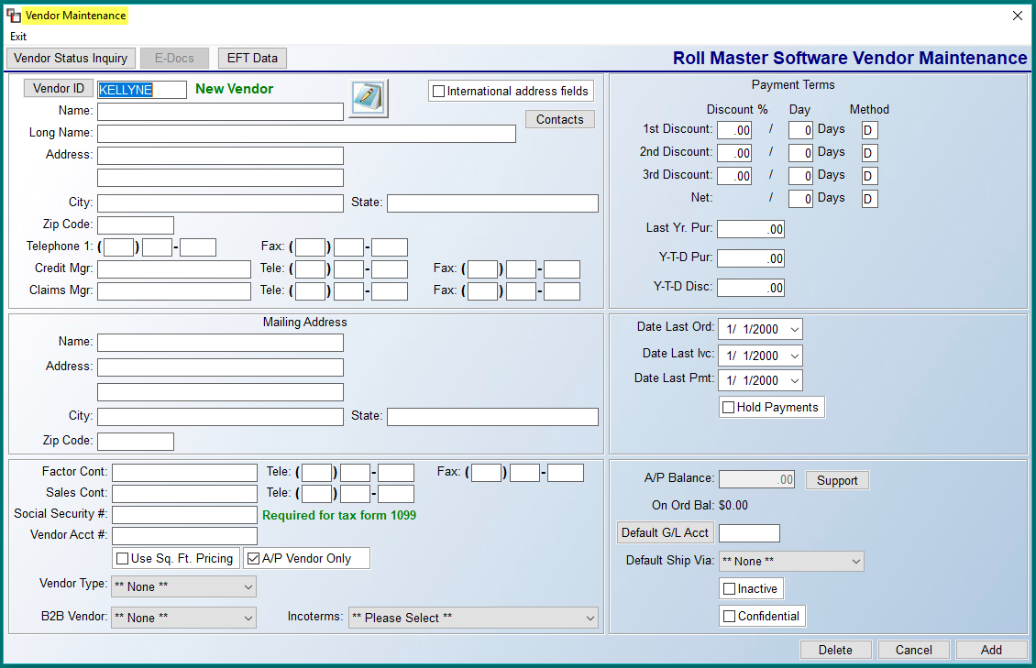Click the Vendor Acct # field
The image size is (1036, 668).
(184, 536)
